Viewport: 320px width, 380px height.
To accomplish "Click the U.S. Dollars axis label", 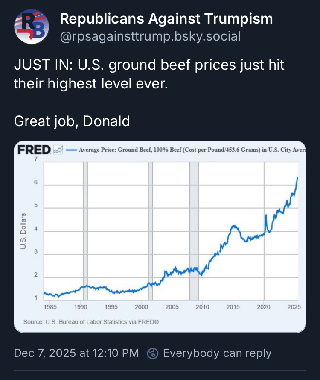I will click(23, 231).
